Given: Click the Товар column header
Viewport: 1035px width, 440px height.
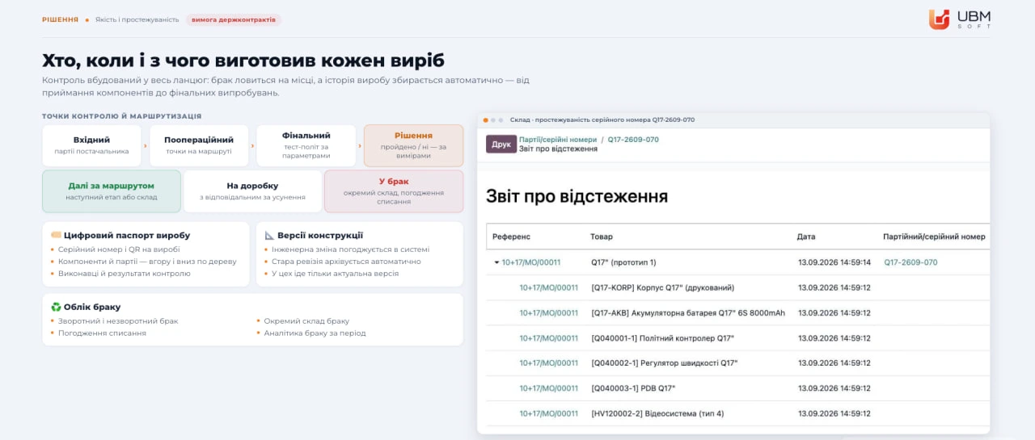Looking at the screenshot, I should tap(602, 237).
